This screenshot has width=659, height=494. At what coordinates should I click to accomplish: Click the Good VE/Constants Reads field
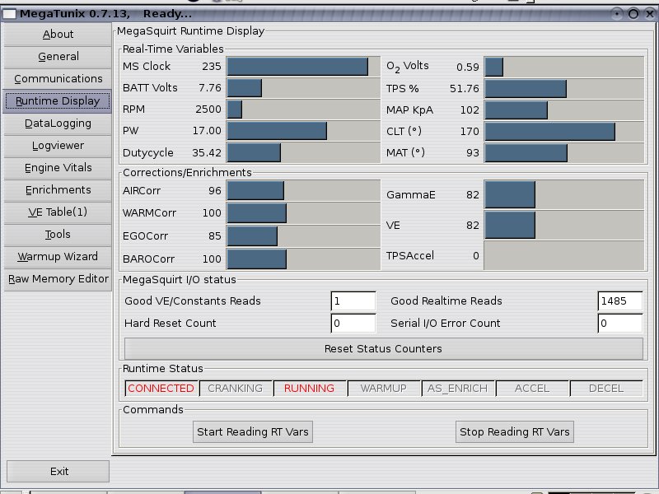353,301
